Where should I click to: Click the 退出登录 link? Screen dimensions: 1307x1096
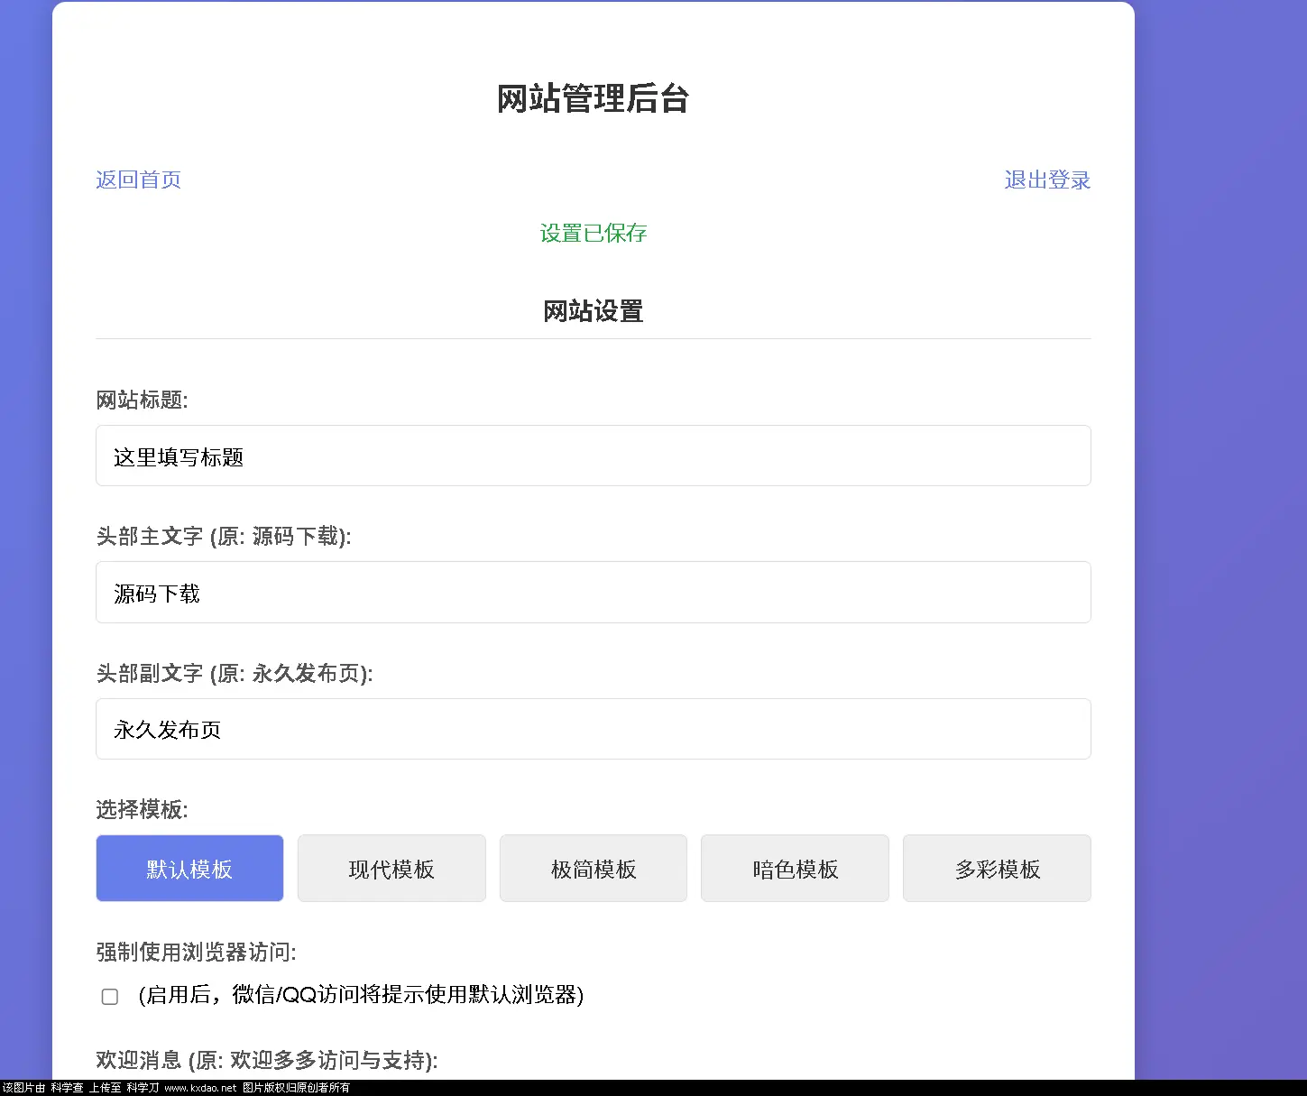(1047, 180)
